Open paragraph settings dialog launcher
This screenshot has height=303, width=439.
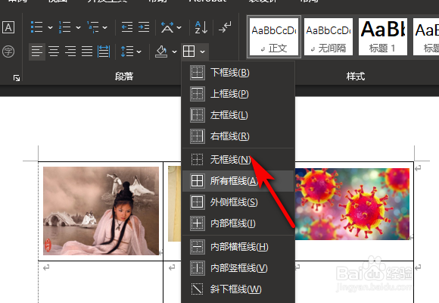(x=17, y=78)
